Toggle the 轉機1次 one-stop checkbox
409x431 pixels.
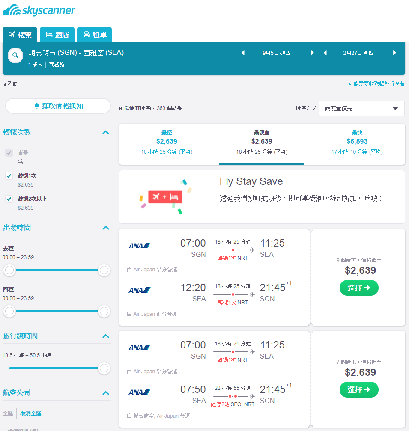pyautogui.click(x=9, y=175)
